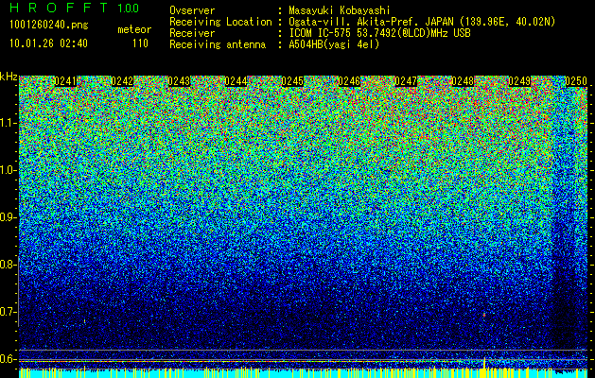
Task: Click the 0245 time marker label
Action: point(292,81)
